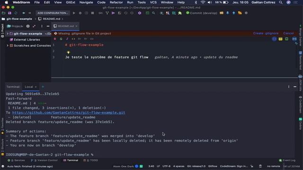The image size is (303, 170).
Task: Open the Project view dropdown
Action: click(15, 26)
